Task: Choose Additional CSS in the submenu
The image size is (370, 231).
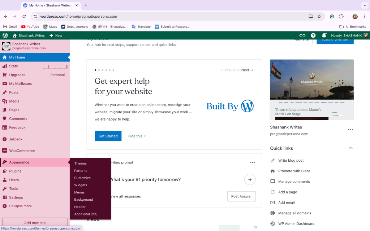Action: [x=86, y=214]
